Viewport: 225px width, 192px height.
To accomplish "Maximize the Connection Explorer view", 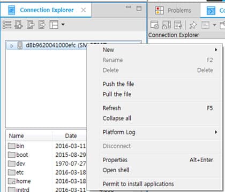I will pos(139,8).
